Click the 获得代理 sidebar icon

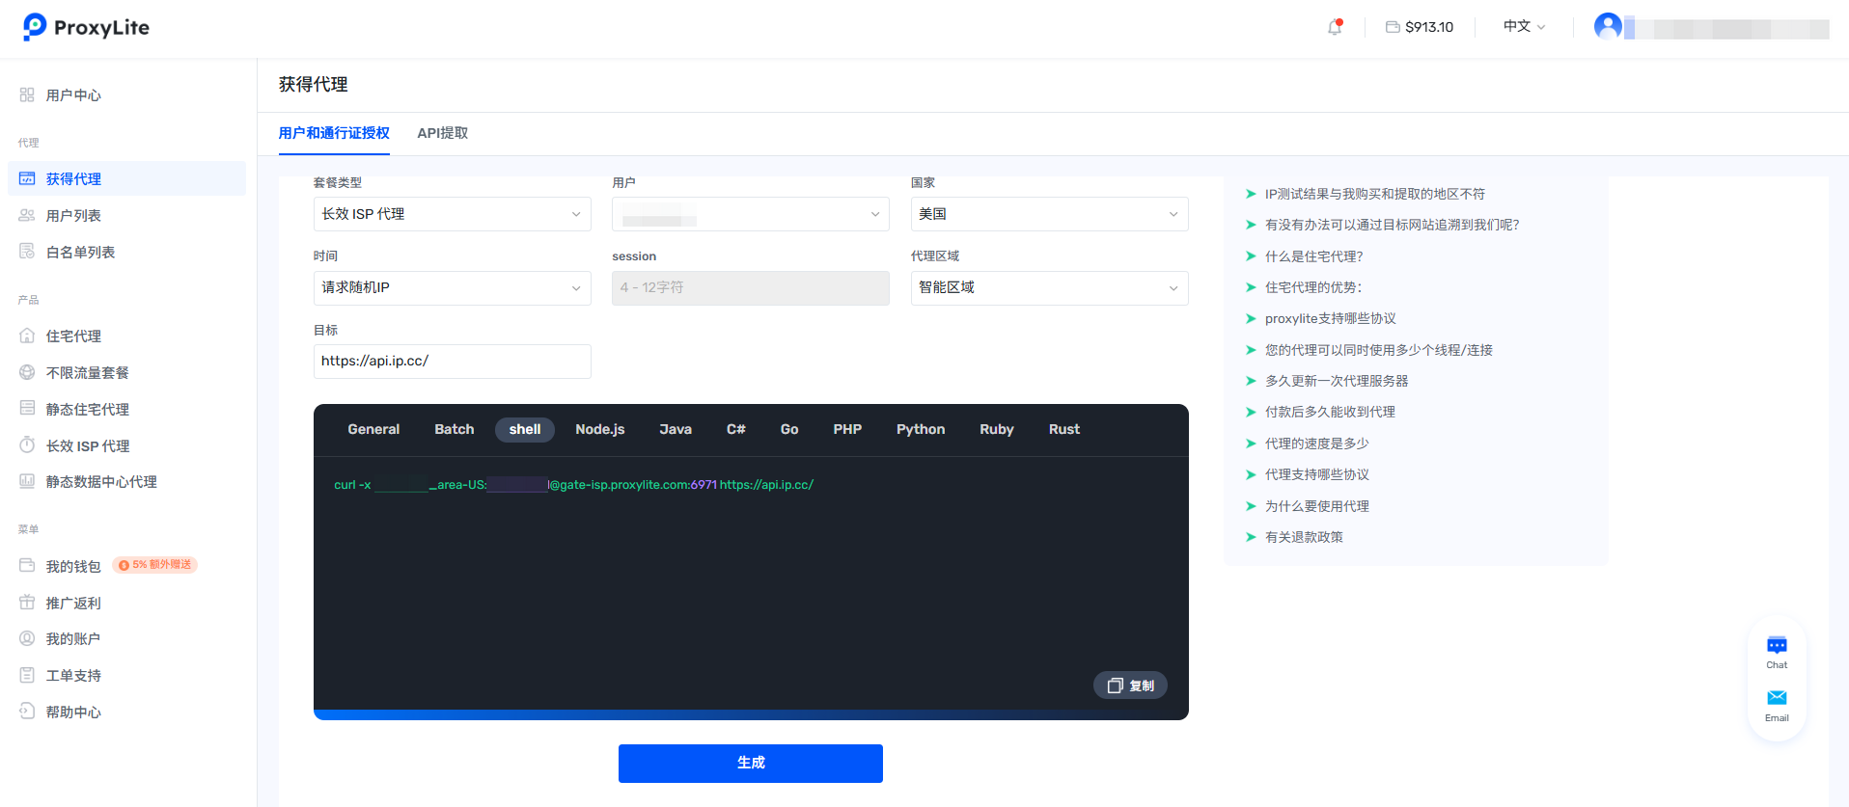click(x=27, y=178)
